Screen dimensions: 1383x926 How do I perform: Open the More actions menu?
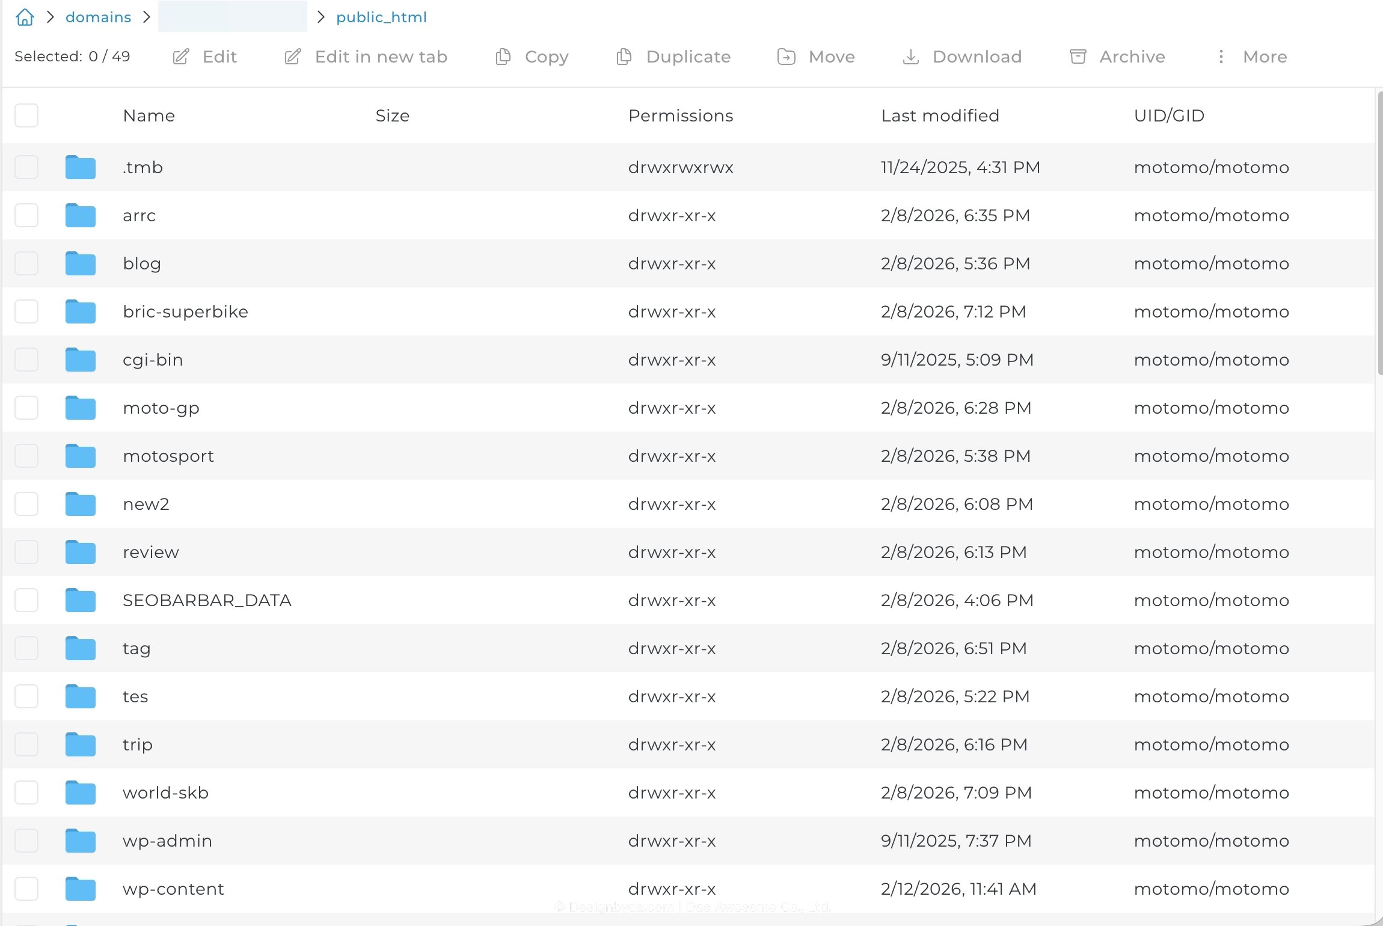[1252, 57]
